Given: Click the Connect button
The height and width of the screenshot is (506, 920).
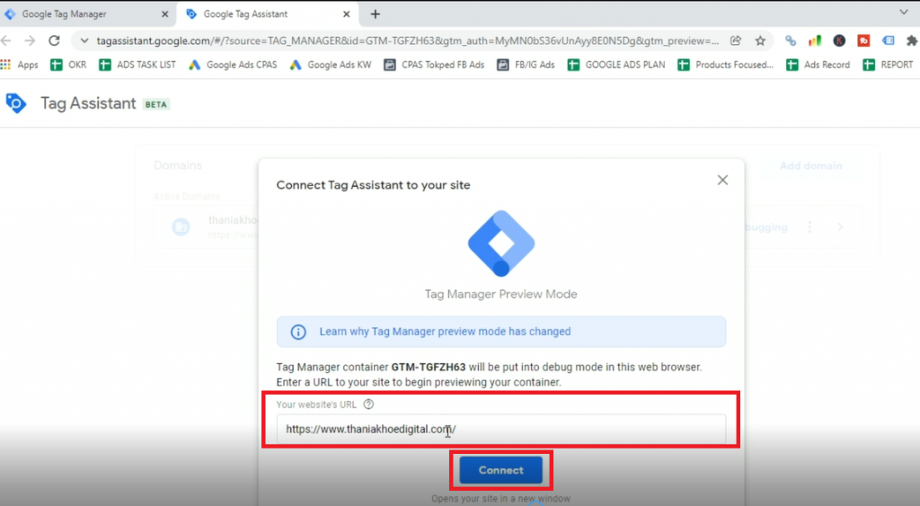Looking at the screenshot, I should pos(500,470).
